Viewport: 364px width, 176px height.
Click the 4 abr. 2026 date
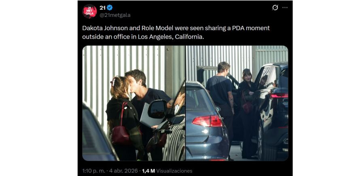124,171
